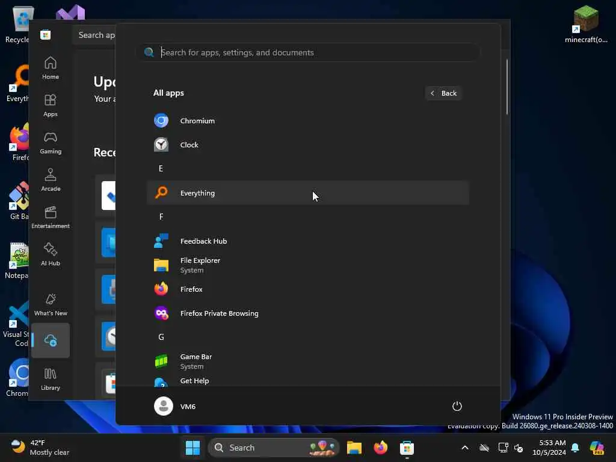Screen dimensions: 616x462
Task: Open File Explorer from the taskbar
Action: point(354,448)
